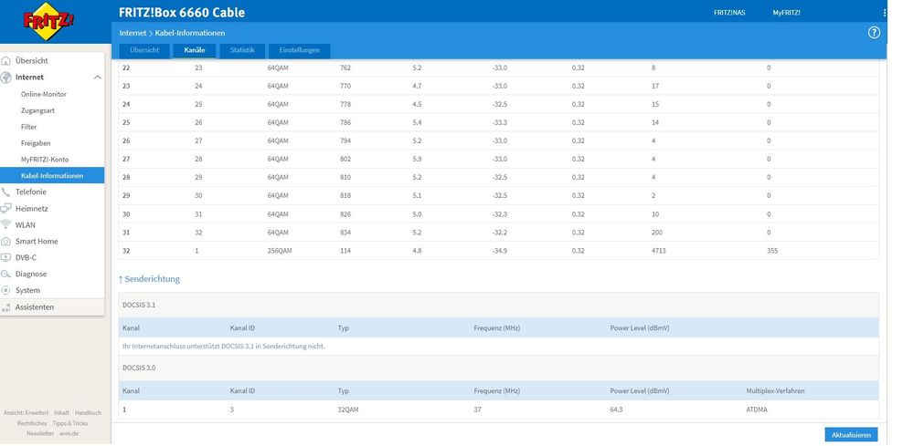Open FRITZ!NAS link in header
The height and width of the screenshot is (446, 913).
(x=729, y=13)
